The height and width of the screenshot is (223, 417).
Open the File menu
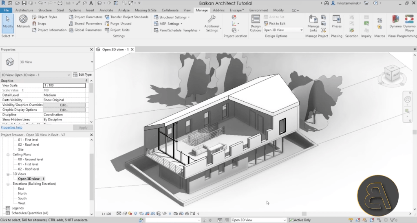[7, 10]
